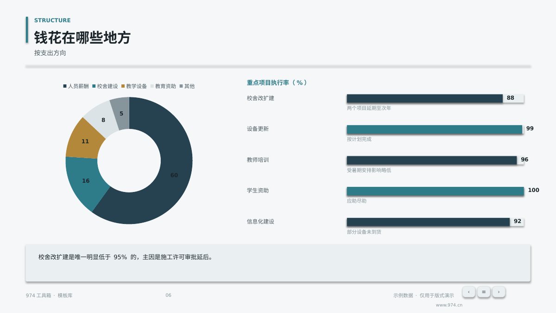The image size is (556, 313).
Task: Select the 校舍改扩建 progress bar
Action: (435, 98)
